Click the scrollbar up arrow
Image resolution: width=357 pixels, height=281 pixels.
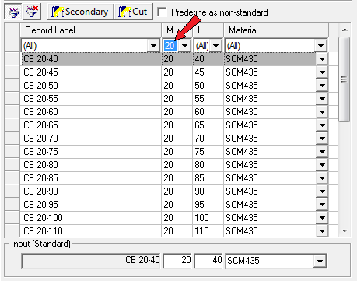click(345, 30)
